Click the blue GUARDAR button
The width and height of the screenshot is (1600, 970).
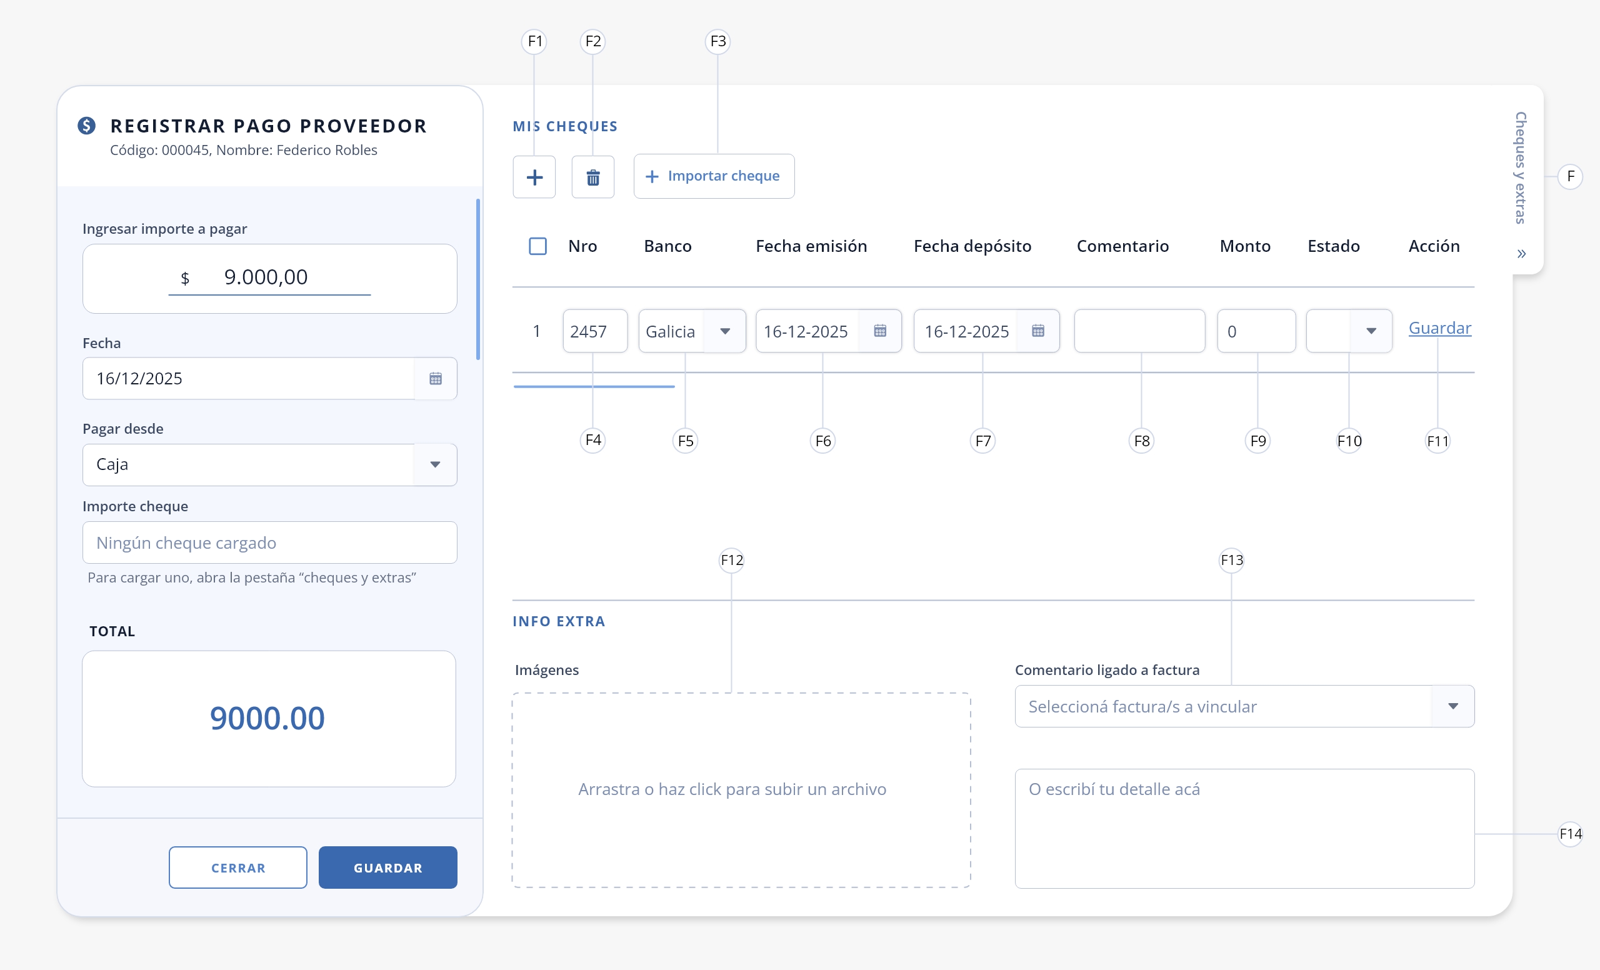387,867
